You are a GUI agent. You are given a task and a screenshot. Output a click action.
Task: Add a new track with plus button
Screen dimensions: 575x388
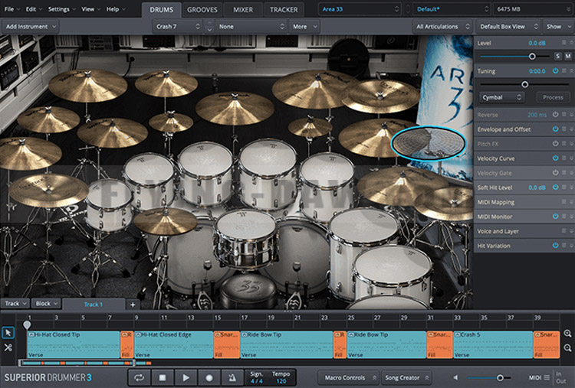[x=132, y=305]
